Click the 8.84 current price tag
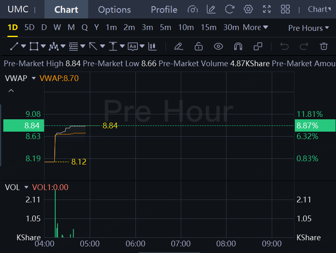This screenshot has height=253, width=336. [23, 125]
